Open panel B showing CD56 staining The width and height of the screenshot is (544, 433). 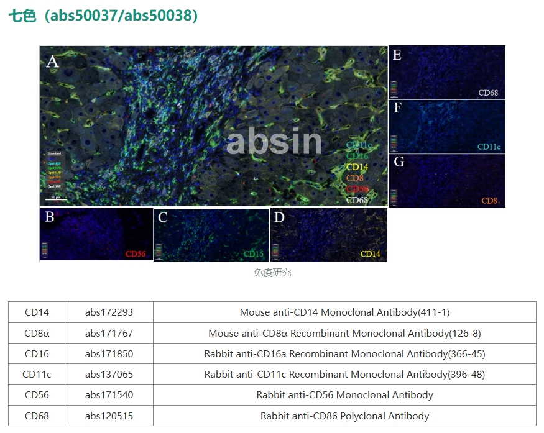96,234
